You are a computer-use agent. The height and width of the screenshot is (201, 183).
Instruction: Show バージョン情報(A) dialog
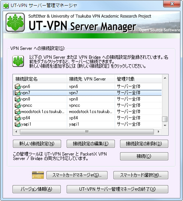click(36, 189)
